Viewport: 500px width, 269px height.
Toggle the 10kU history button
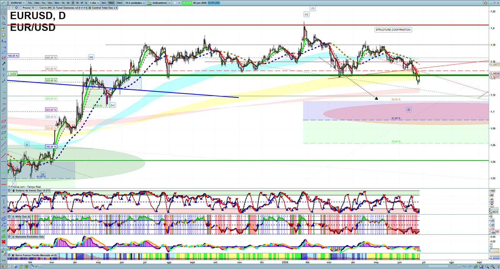click(111, 3)
